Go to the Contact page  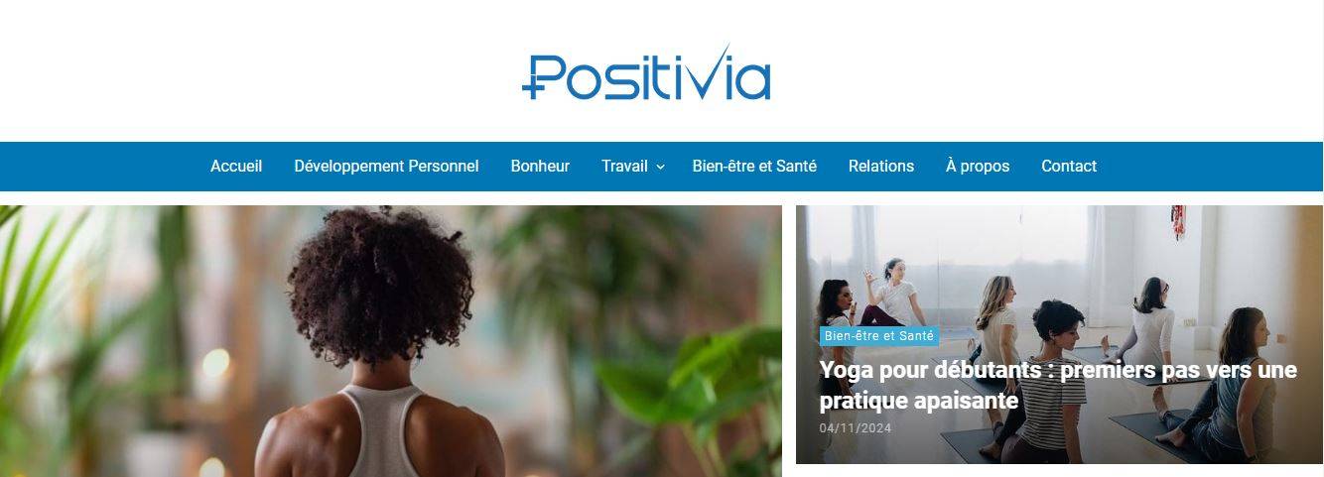pos(1069,167)
